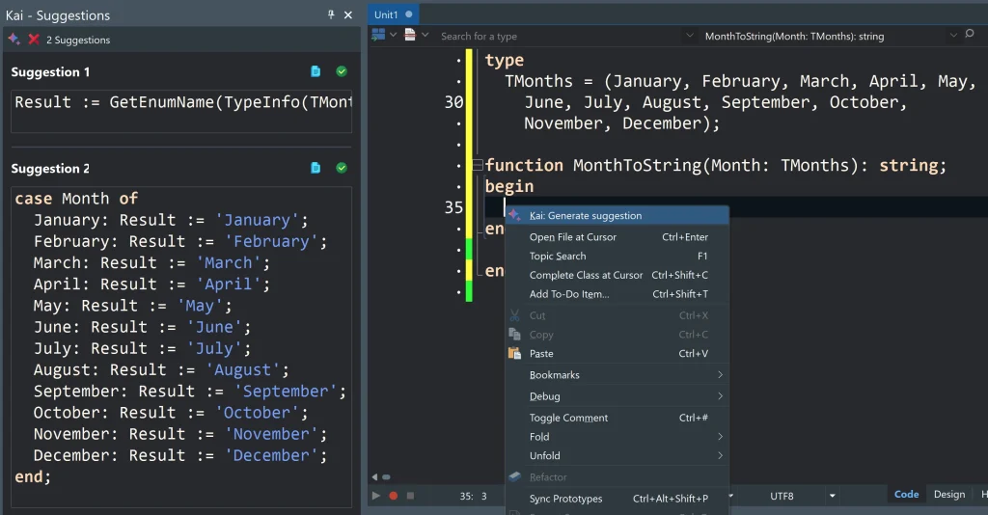Click the cursor position 35: 3 indicator

[x=473, y=496]
